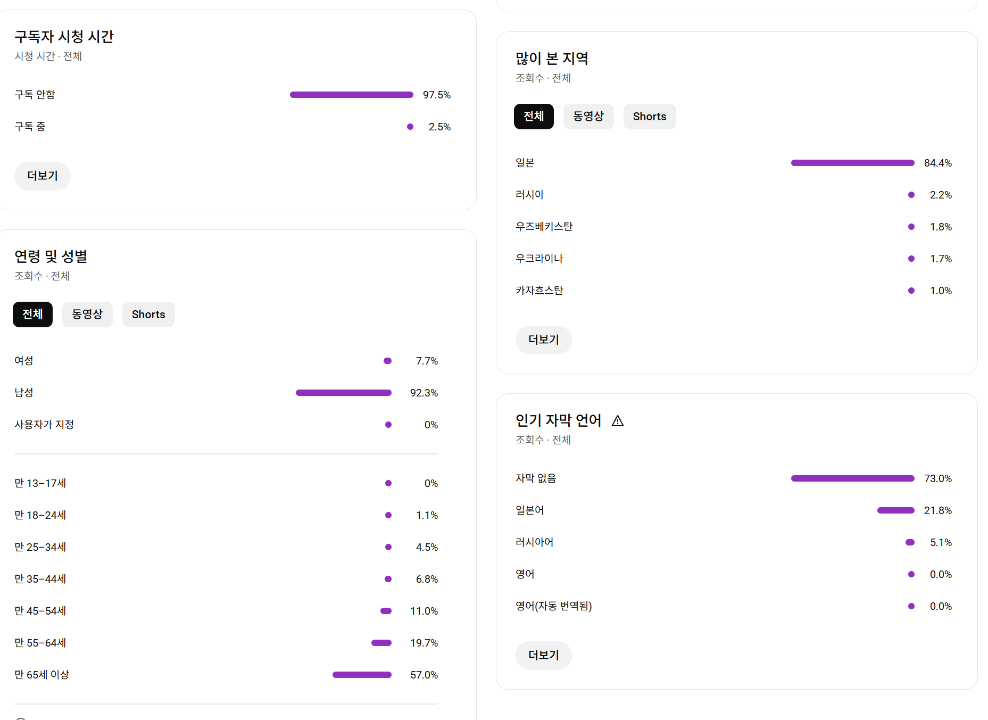Image resolution: width=988 pixels, height=720 pixels.
Task: Click the 만 55–64세 19.7% bar
Action: pos(381,643)
